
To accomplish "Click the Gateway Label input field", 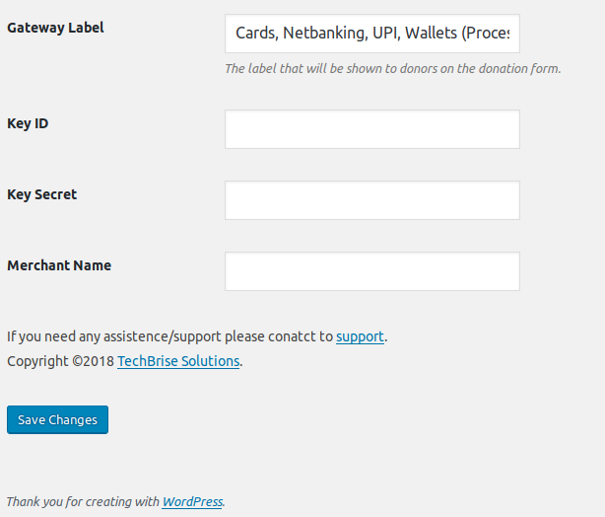I will [371, 34].
